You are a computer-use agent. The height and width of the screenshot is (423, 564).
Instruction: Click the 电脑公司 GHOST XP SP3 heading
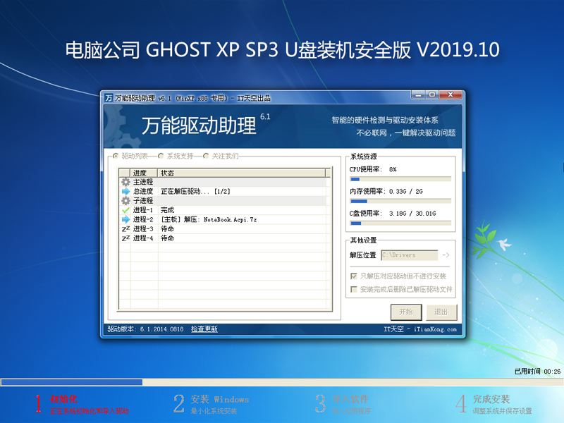(283, 49)
